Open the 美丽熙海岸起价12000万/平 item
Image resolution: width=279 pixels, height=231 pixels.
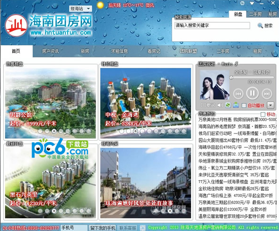click(x=233, y=209)
